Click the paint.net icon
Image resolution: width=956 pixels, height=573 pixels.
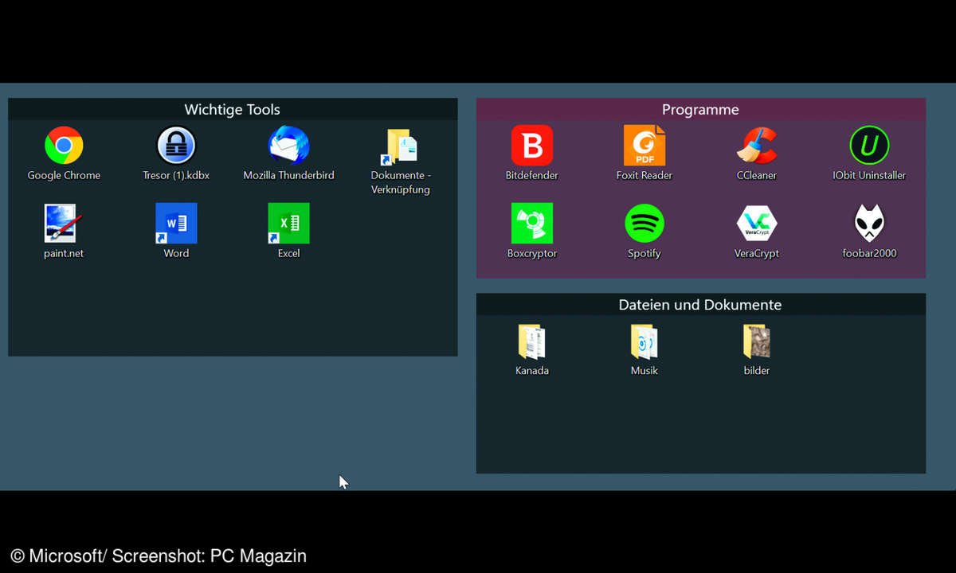[64, 224]
